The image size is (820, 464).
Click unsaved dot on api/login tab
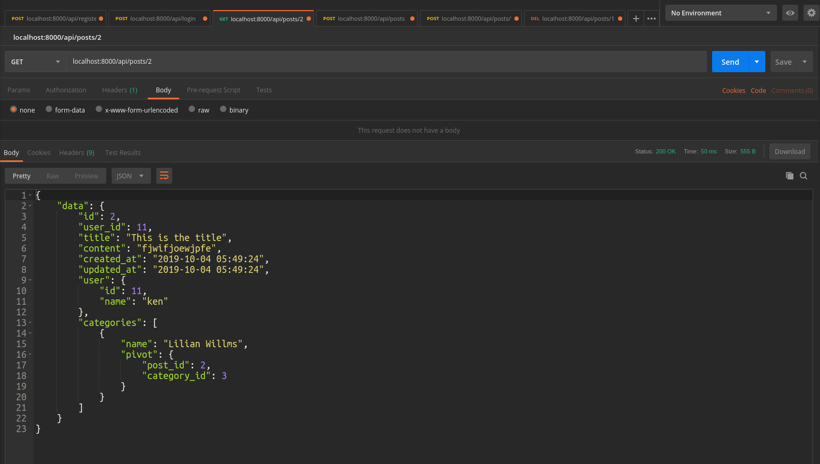coord(205,19)
